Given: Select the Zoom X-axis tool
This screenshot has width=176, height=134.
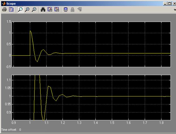Looking at the screenshot, I should tap(27, 10).
